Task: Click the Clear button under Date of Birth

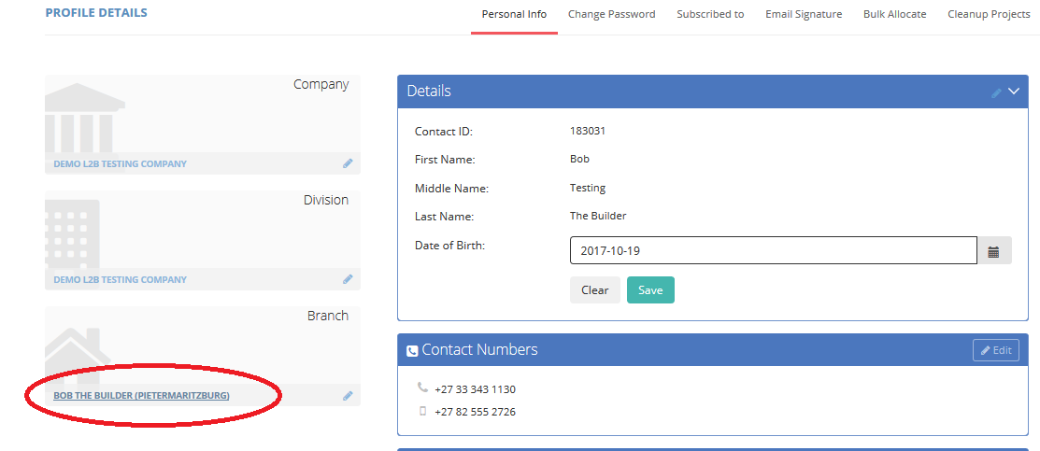Action: coord(595,289)
